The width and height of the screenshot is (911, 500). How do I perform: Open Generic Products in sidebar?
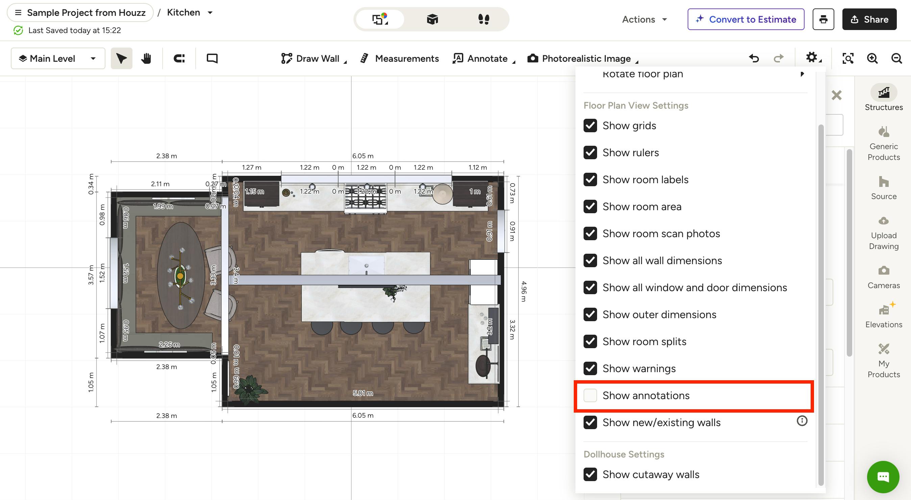point(884,143)
